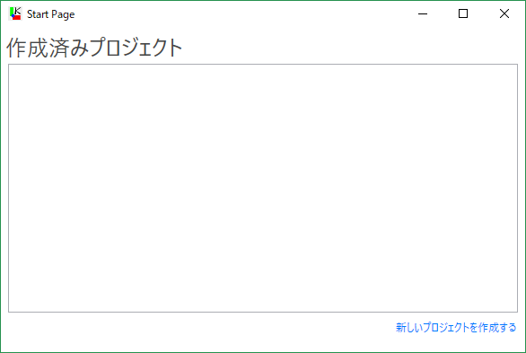
Task: Select the X icon at window corner
Action: point(504,13)
